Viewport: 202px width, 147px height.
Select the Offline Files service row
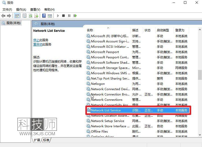137,131
